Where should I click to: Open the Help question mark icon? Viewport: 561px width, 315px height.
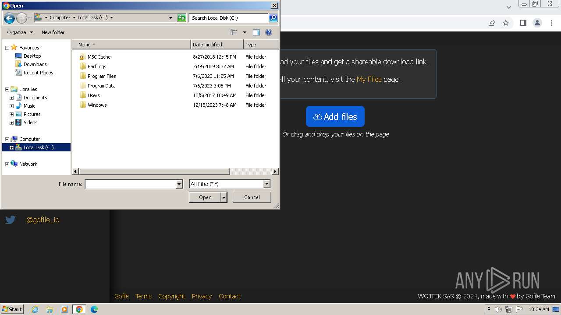pos(269,32)
